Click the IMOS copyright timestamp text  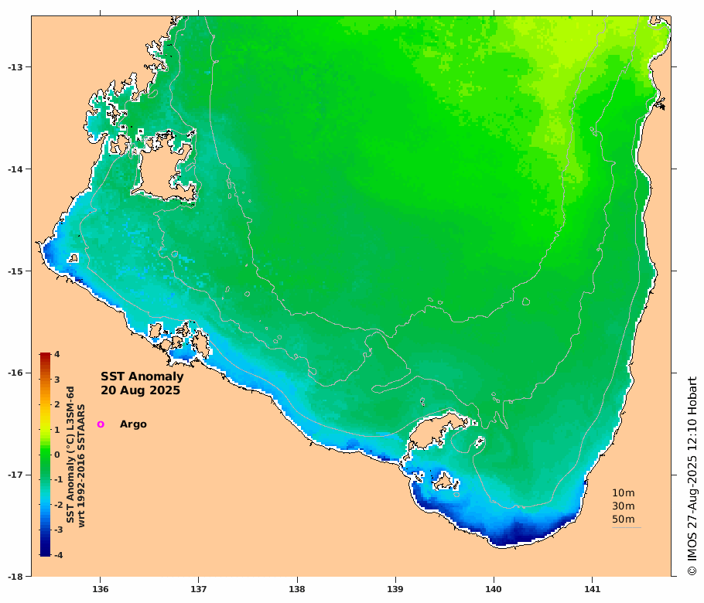(x=692, y=476)
